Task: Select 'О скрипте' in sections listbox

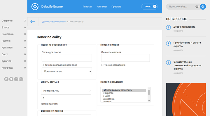Action: click(124, 93)
